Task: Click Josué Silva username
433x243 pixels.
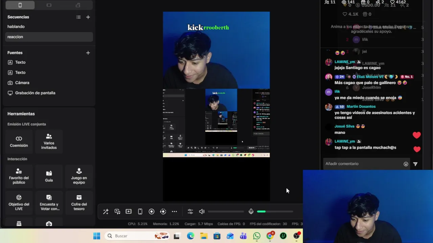Action: pyautogui.click(x=344, y=126)
